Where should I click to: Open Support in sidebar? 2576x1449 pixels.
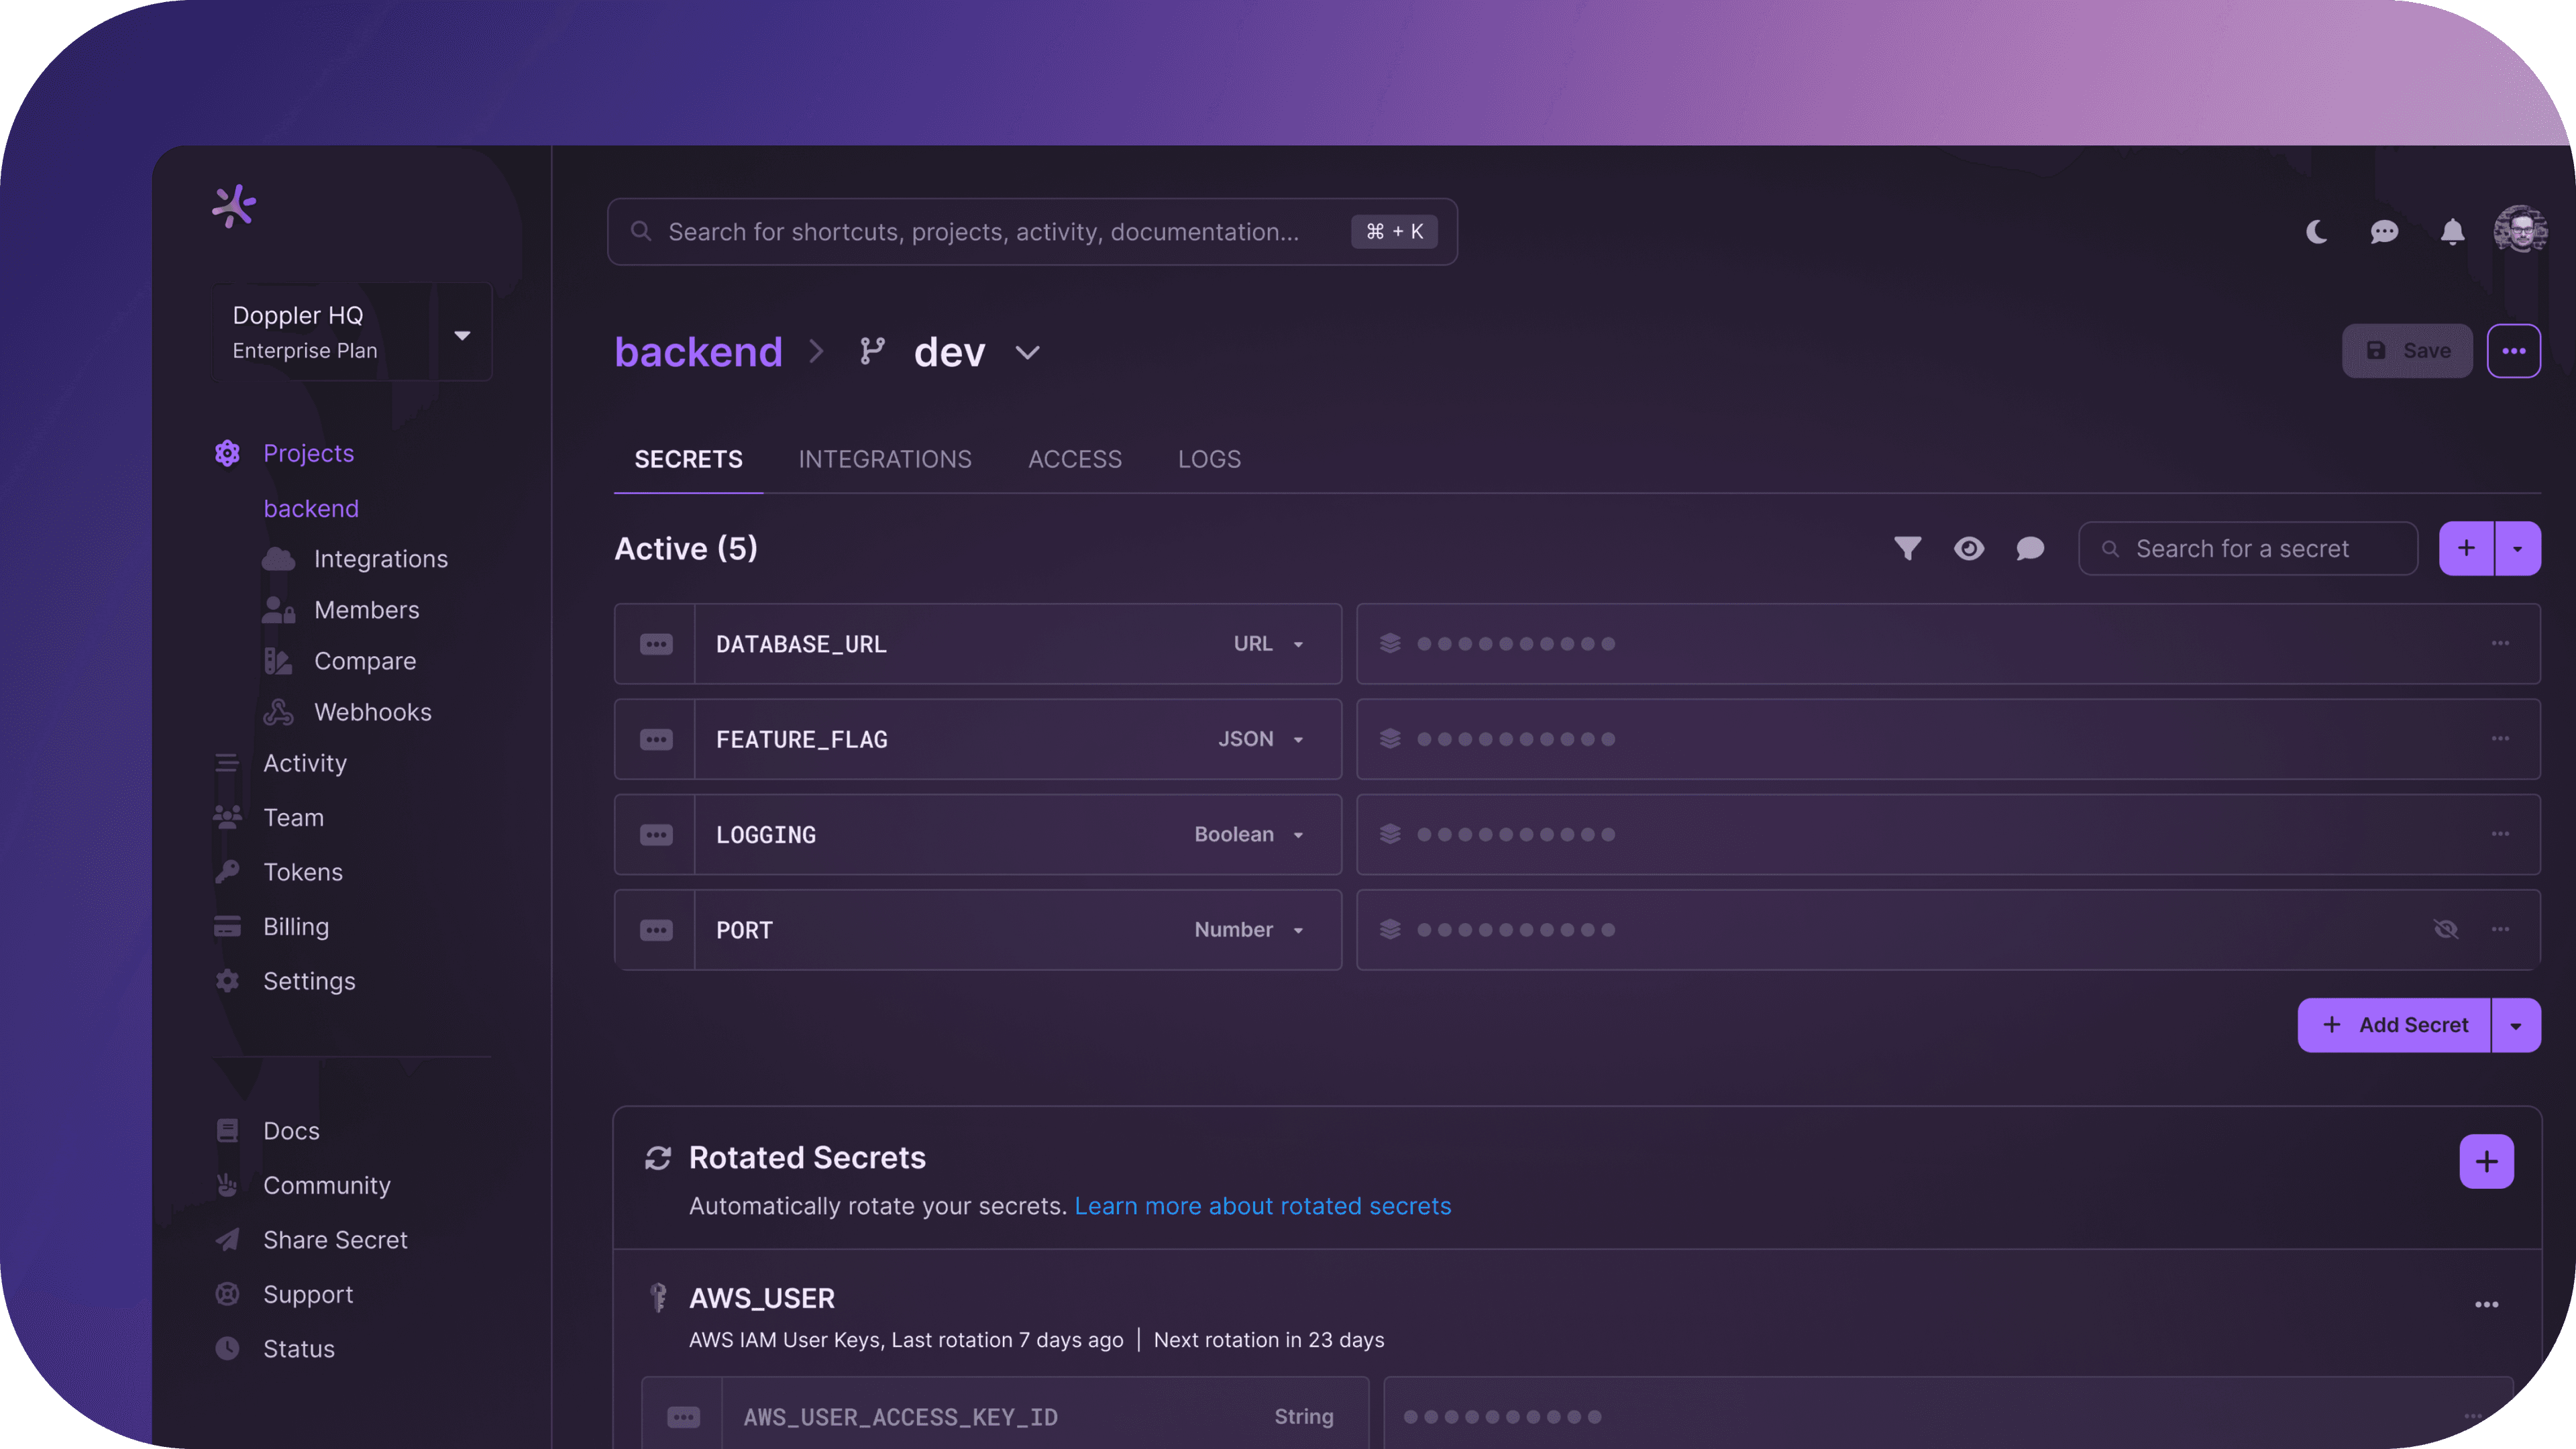(x=308, y=1294)
